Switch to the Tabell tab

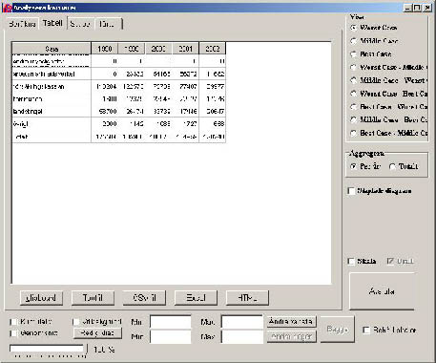tap(52, 23)
